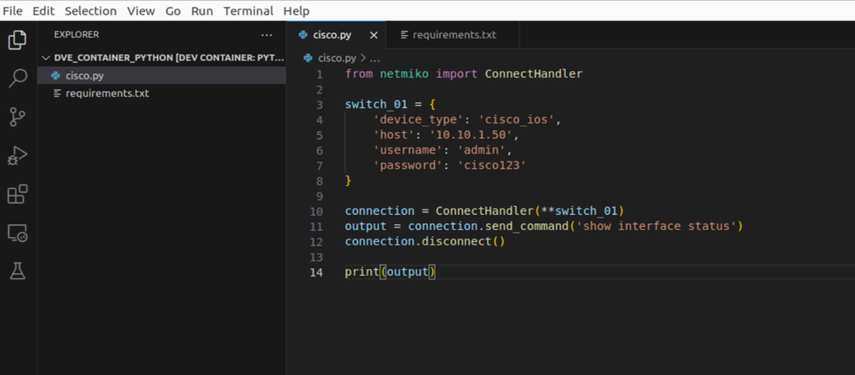Place cursor on the print(output) line
The image size is (855, 375).
[x=390, y=272]
